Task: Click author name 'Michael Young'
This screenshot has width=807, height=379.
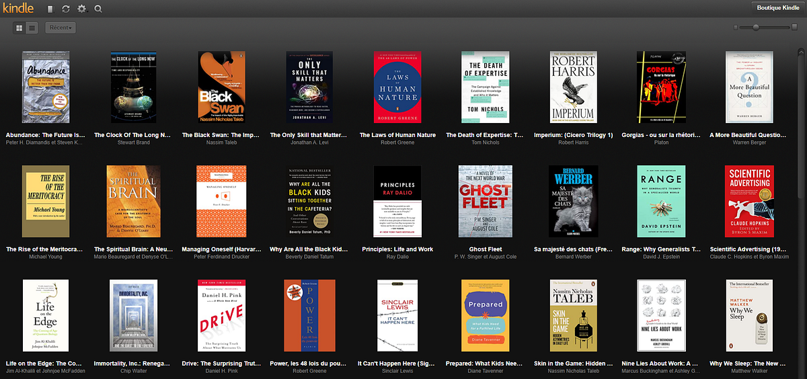Action: pyautogui.click(x=46, y=257)
